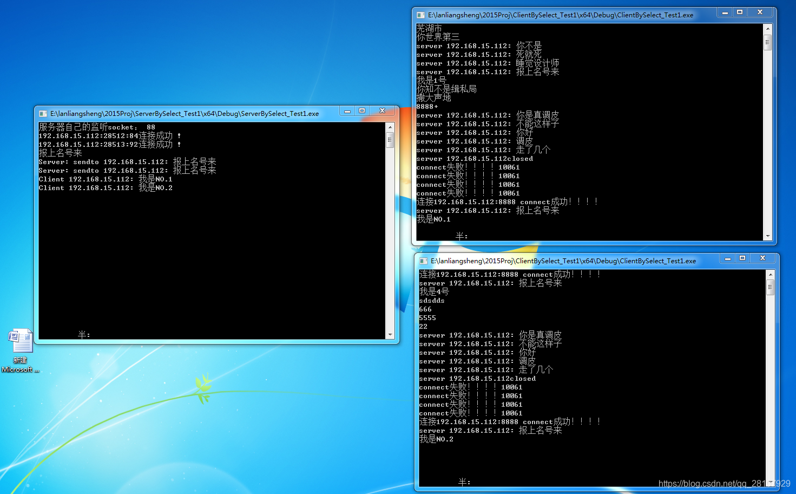Image resolution: width=796 pixels, height=494 pixels.
Task: Click the ServerBySelect_Test1 window console icon
Action: [43, 114]
